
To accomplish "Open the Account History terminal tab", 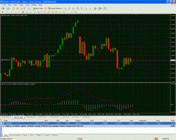I will [x=15, y=135].
